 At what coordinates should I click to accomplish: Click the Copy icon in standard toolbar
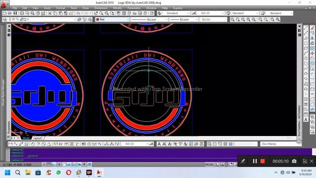pos(55,13)
